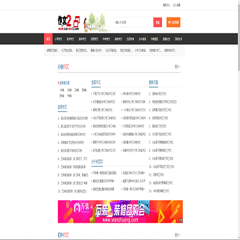Click the 作文2 site logo
Image resolution: width=240 pixels, height=240 pixels.
68,23
